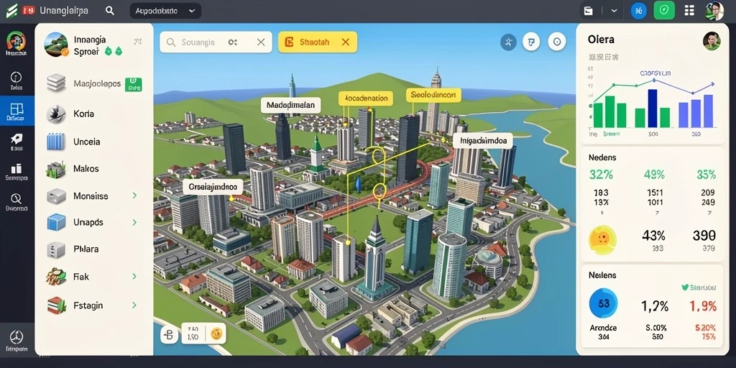
Task: Click the yellow Sieolodinoan map label
Action: click(x=433, y=94)
